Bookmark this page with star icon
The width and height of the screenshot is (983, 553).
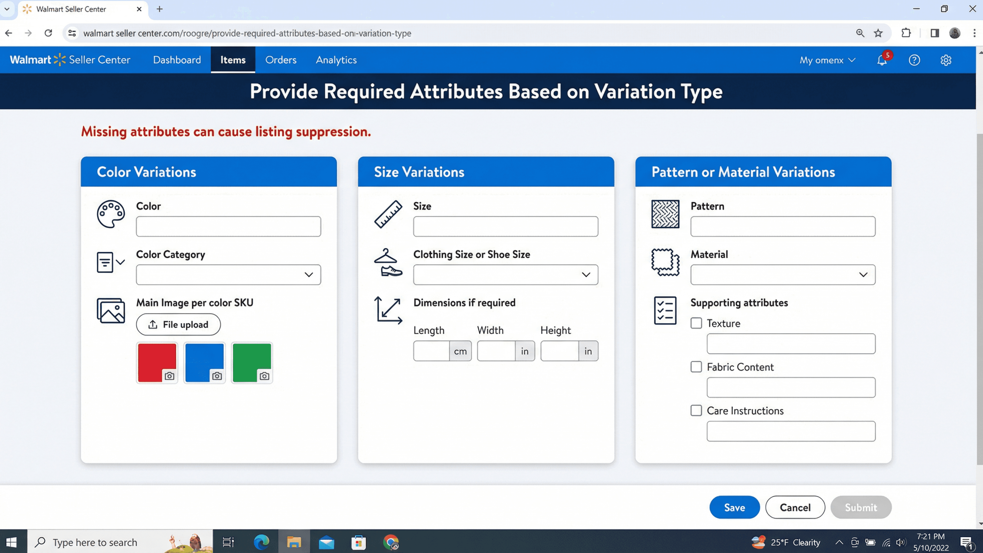[x=879, y=33]
